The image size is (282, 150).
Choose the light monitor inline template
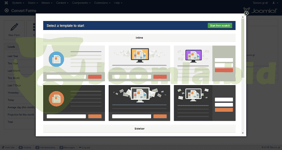point(139,63)
